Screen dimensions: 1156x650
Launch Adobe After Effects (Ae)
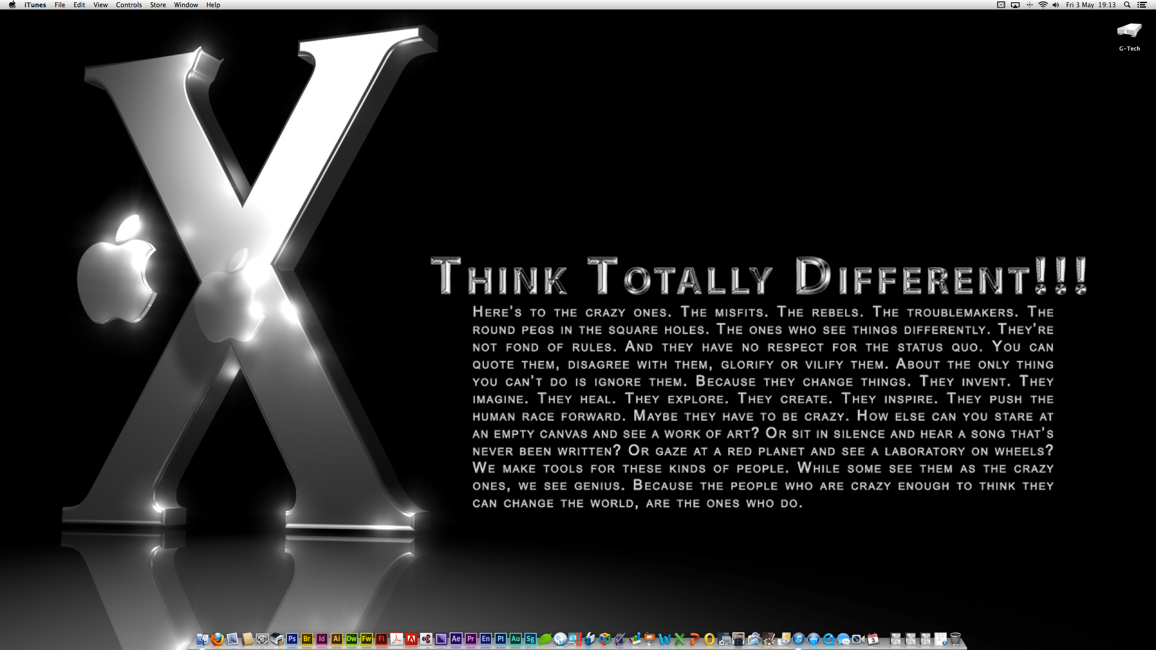[x=456, y=639]
